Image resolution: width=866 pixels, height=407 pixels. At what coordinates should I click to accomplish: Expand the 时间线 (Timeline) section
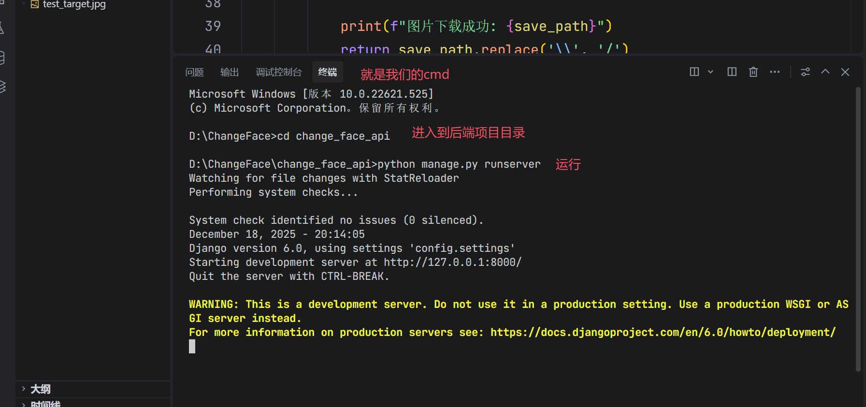point(45,404)
